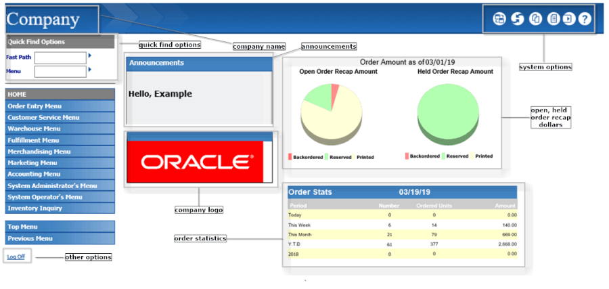Click the arrow next to Fast Path field

point(90,56)
